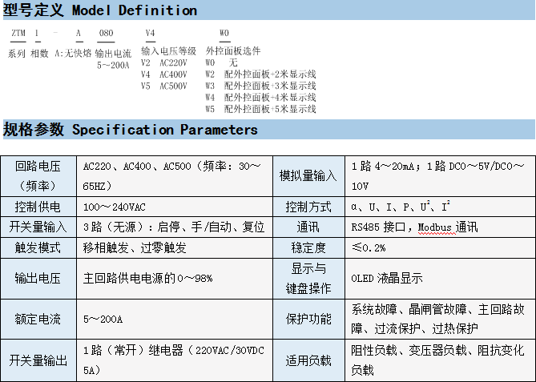Click the '控制供电' table cell
The width and height of the screenshot is (536, 382).
coord(38,207)
